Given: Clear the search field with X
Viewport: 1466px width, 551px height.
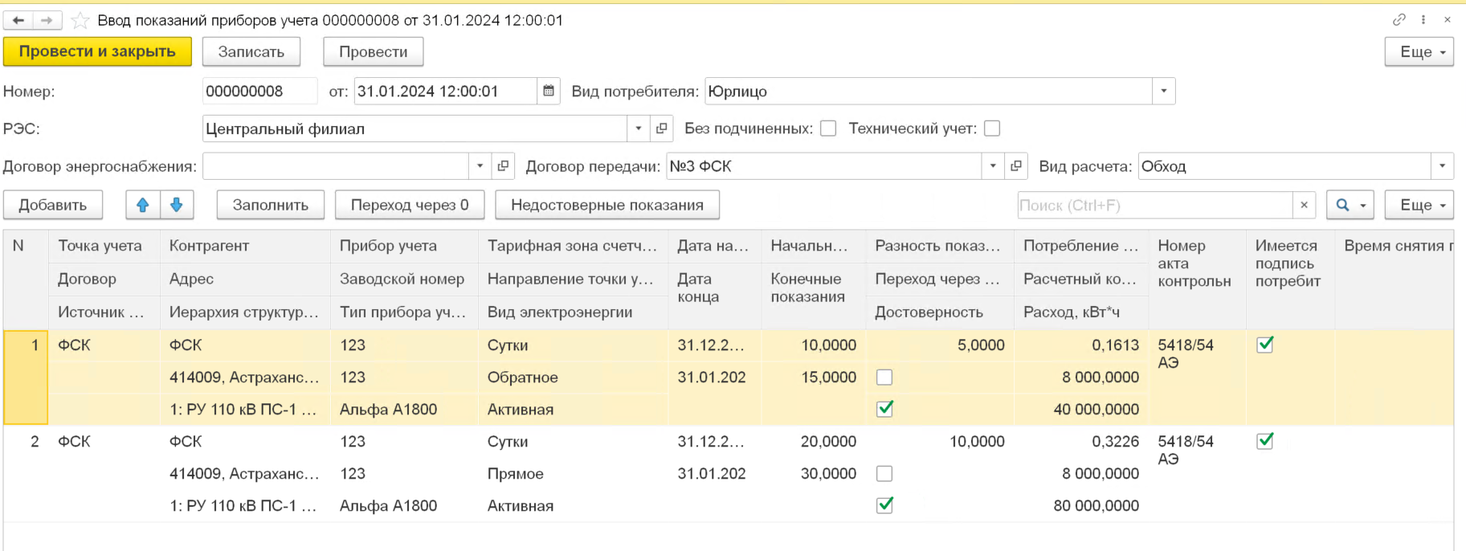Looking at the screenshot, I should click(1304, 206).
